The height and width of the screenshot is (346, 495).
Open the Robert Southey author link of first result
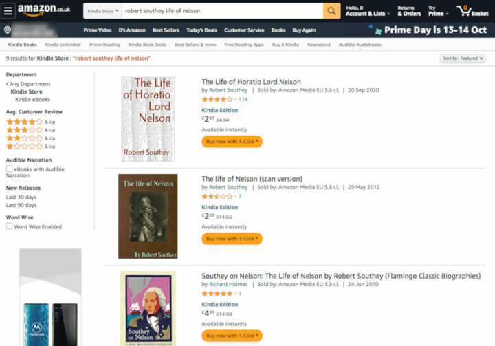[x=228, y=90]
